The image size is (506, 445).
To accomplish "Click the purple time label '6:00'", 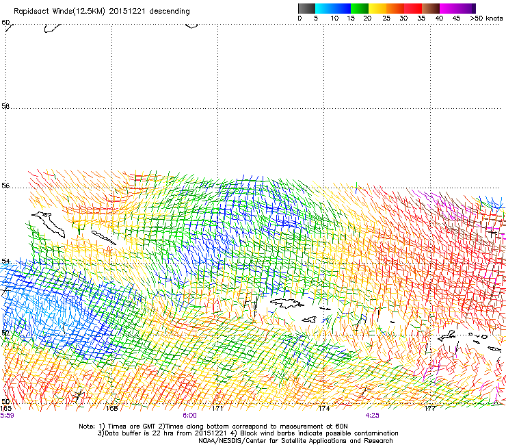I will [x=189, y=416].
